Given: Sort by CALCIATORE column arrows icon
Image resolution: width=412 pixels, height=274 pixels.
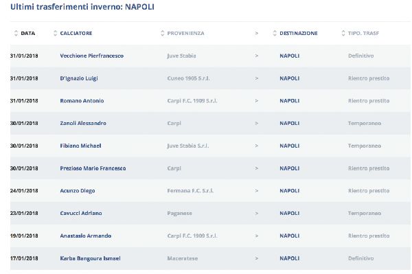Looking at the screenshot, I should point(55,33).
